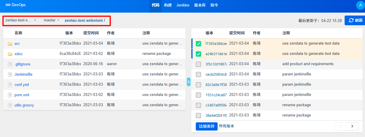This screenshot has height=137, width=365.
Task: Click the DevOps infinity logo
Action: pos(8,5)
